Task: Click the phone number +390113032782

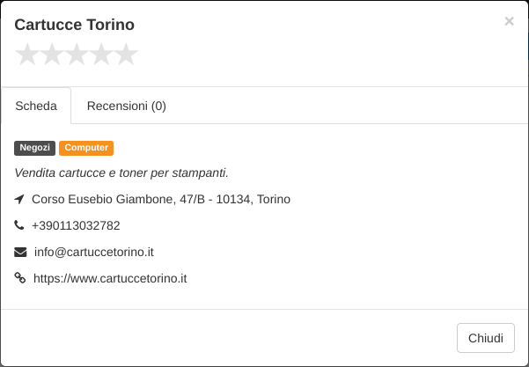Action: (x=76, y=225)
